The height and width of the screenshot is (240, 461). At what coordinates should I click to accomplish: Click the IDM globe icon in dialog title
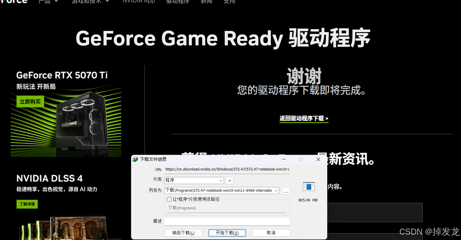point(135,159)
